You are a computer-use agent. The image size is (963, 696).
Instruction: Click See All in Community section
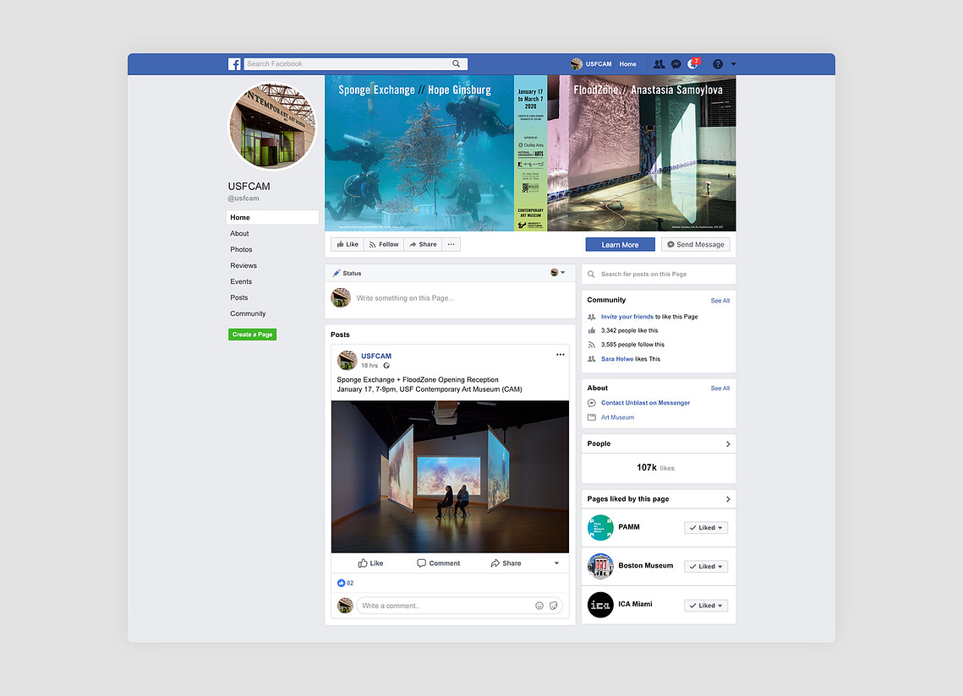pyautogui.click(x=720, y=301)
